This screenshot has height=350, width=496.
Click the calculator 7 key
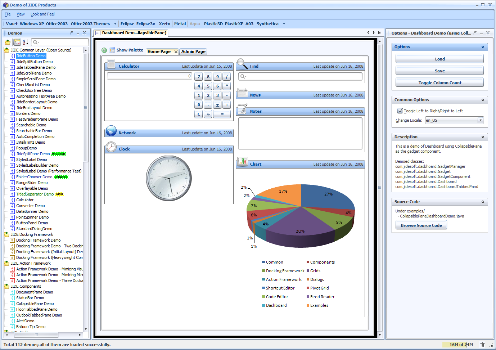click(x=199, y=77)
